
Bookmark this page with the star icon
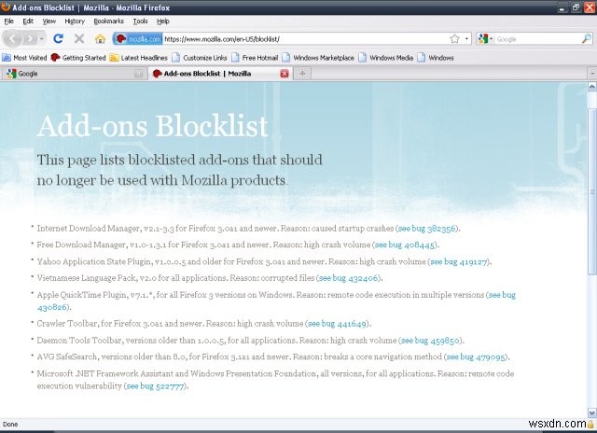(454, 38)
